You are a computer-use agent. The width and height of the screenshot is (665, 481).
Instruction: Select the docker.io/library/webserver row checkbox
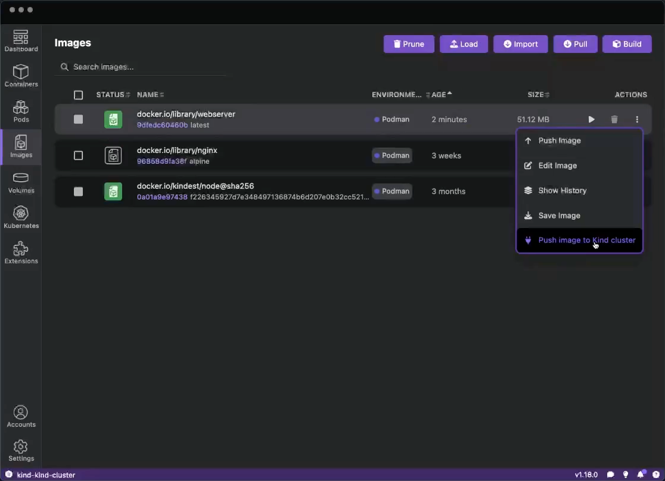tap(78, 120)
